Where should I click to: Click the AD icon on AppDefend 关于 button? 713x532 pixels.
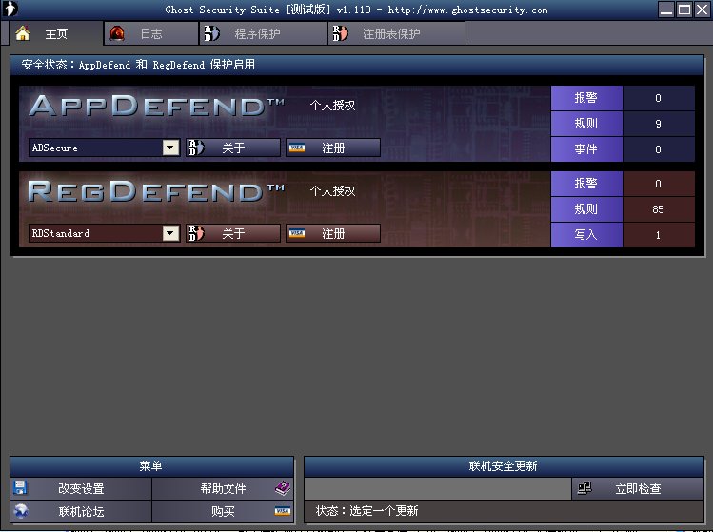[x=196, y=148]
